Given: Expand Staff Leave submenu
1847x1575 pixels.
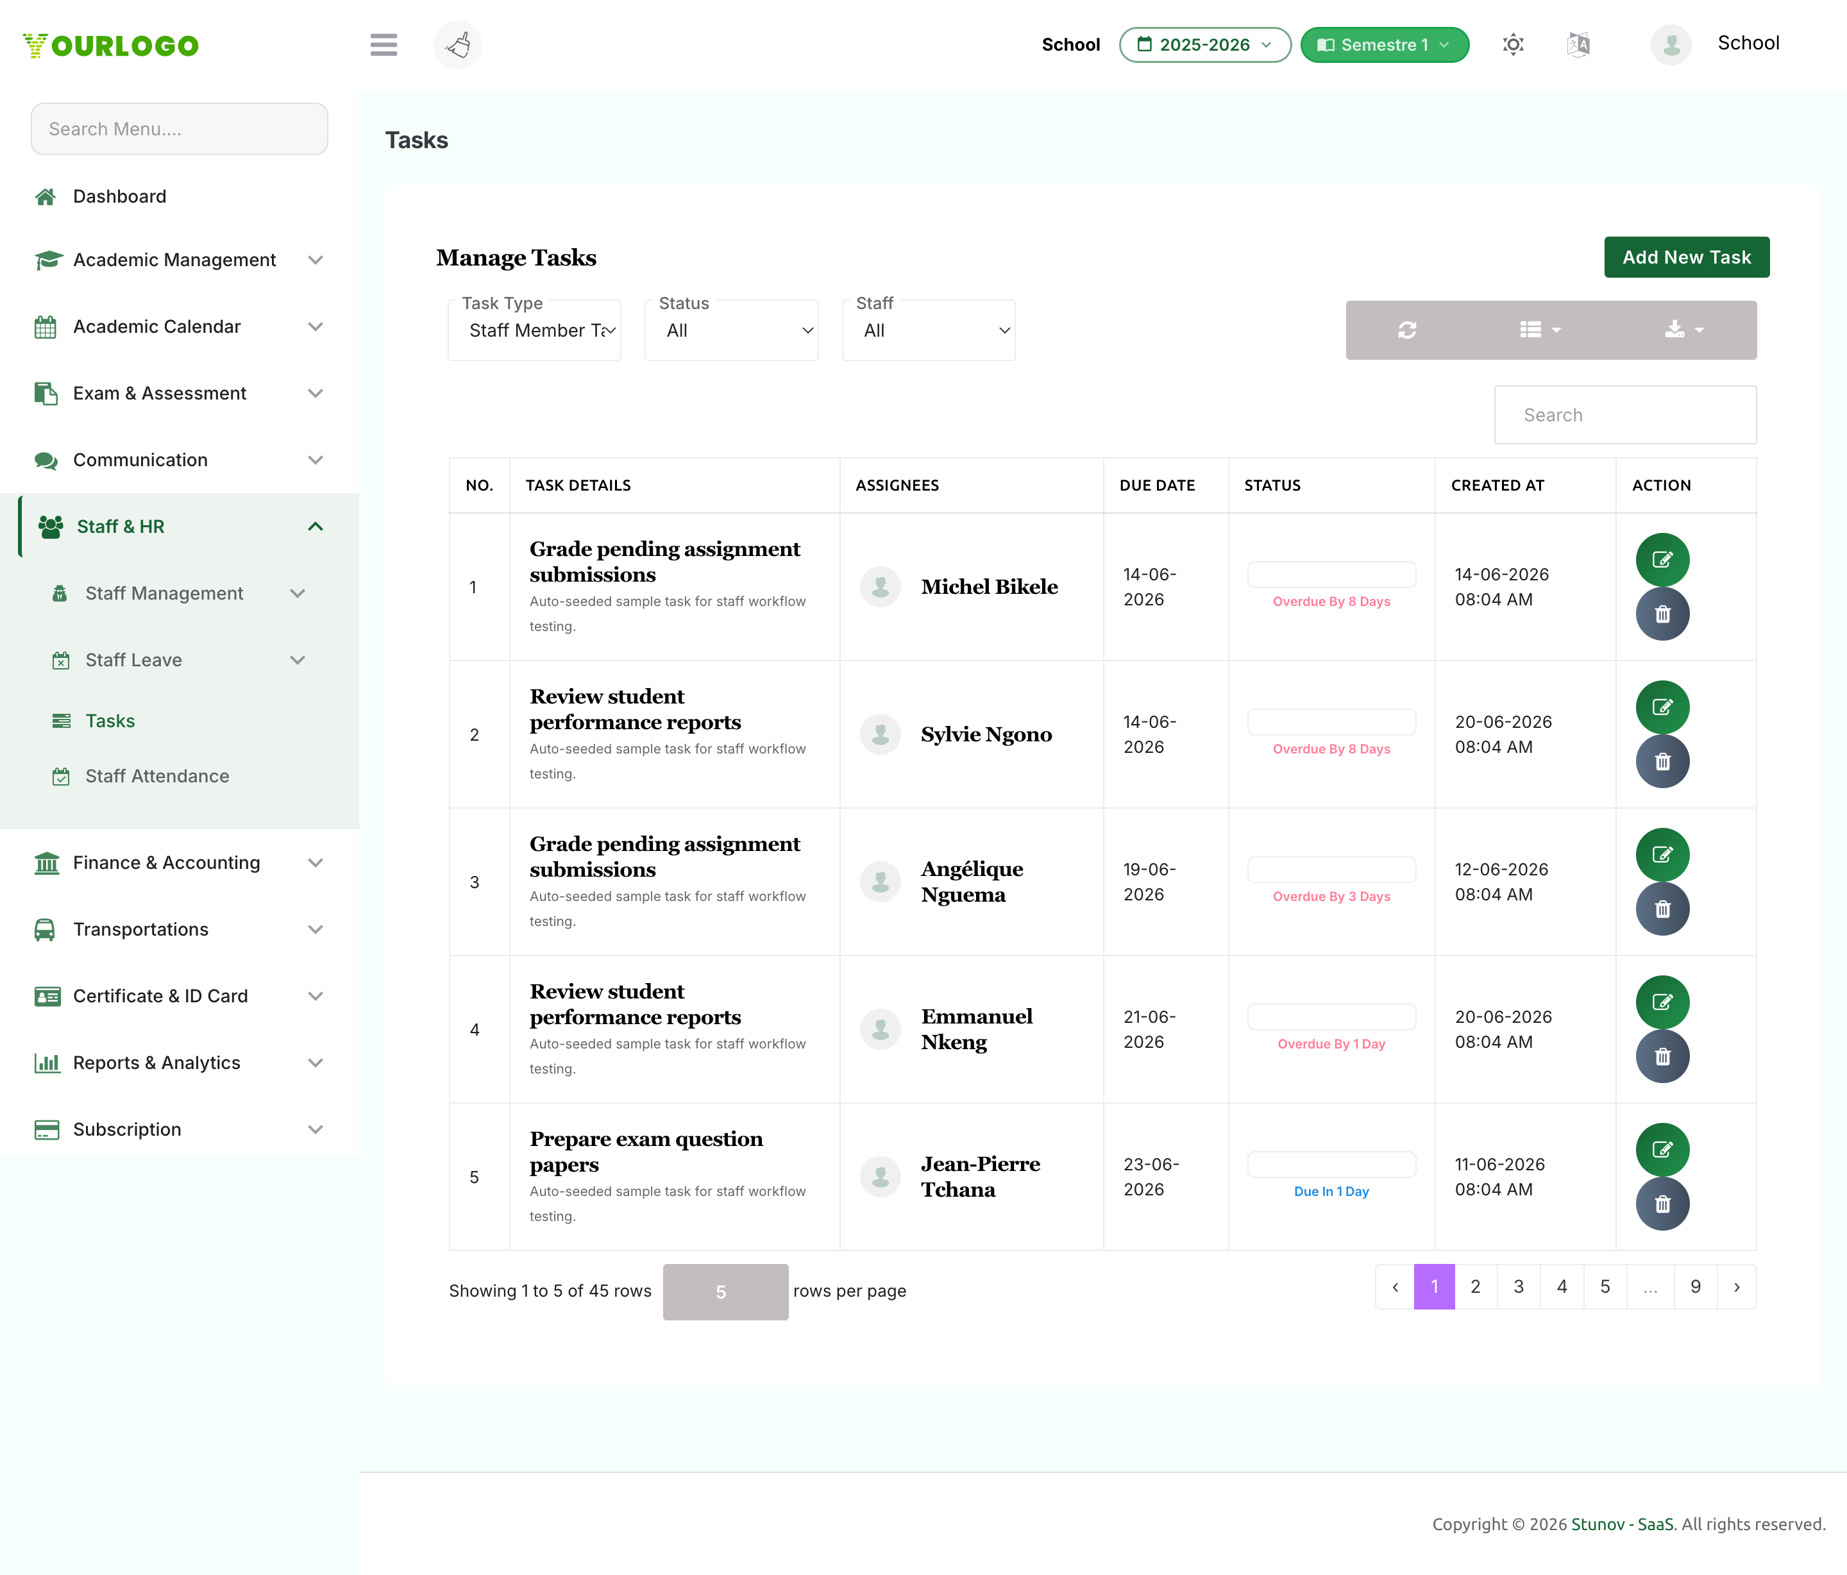Looking at the screenshot, I should (179, 661).
